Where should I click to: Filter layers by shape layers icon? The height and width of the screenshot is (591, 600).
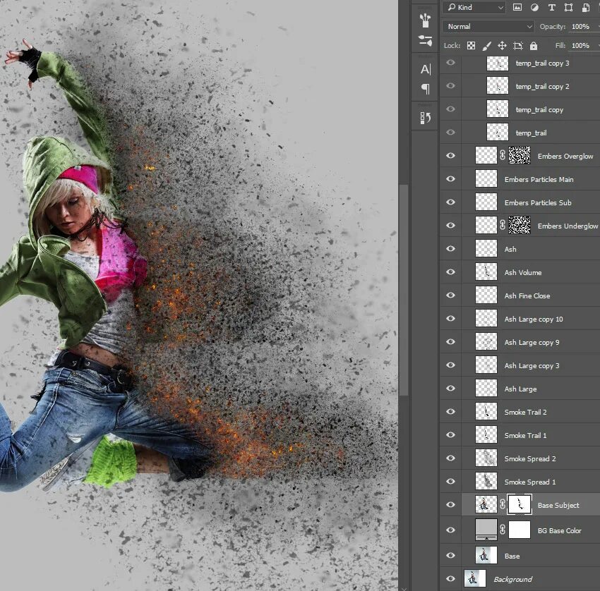[569, 7]
